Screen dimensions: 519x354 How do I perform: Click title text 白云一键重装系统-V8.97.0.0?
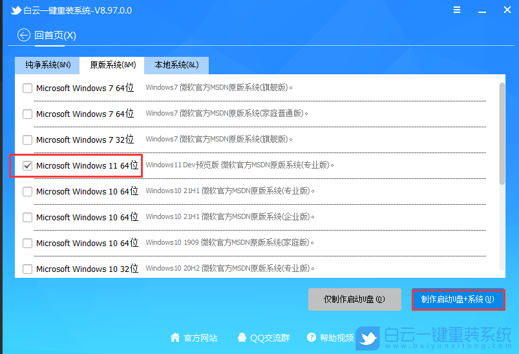pyautogui.click(x=78, y=10)
